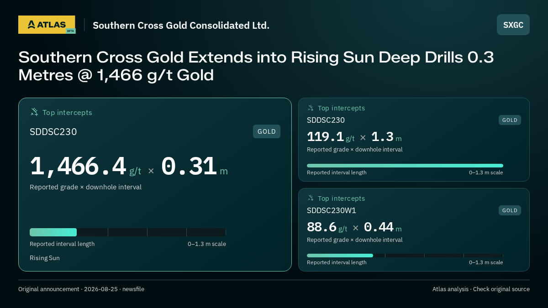Viewport: 548px width, 308px height.
Task: Click the 88.6 grade value
Action: pos(322,227)
